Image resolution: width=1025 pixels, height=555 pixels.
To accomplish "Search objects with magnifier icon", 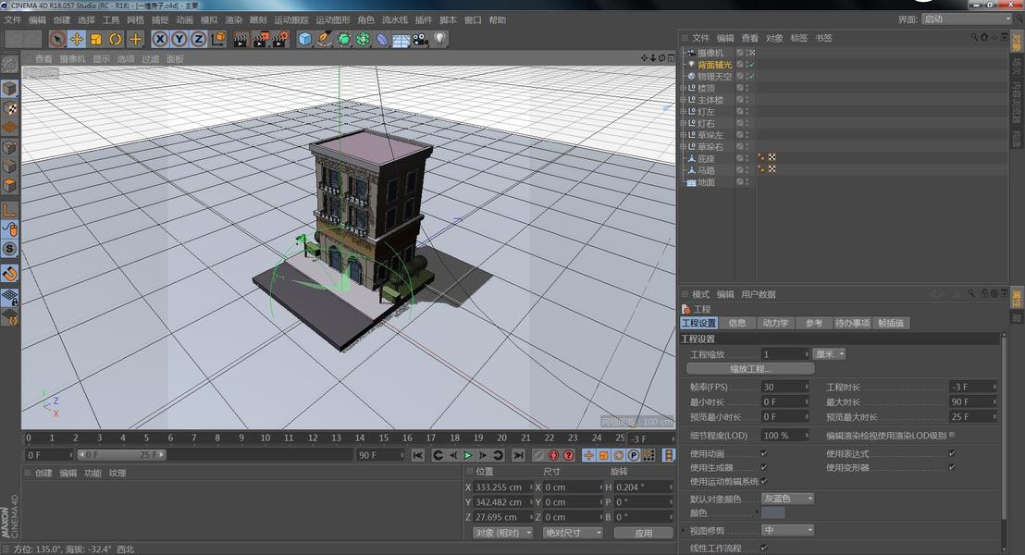I will [x=973, y=38].
